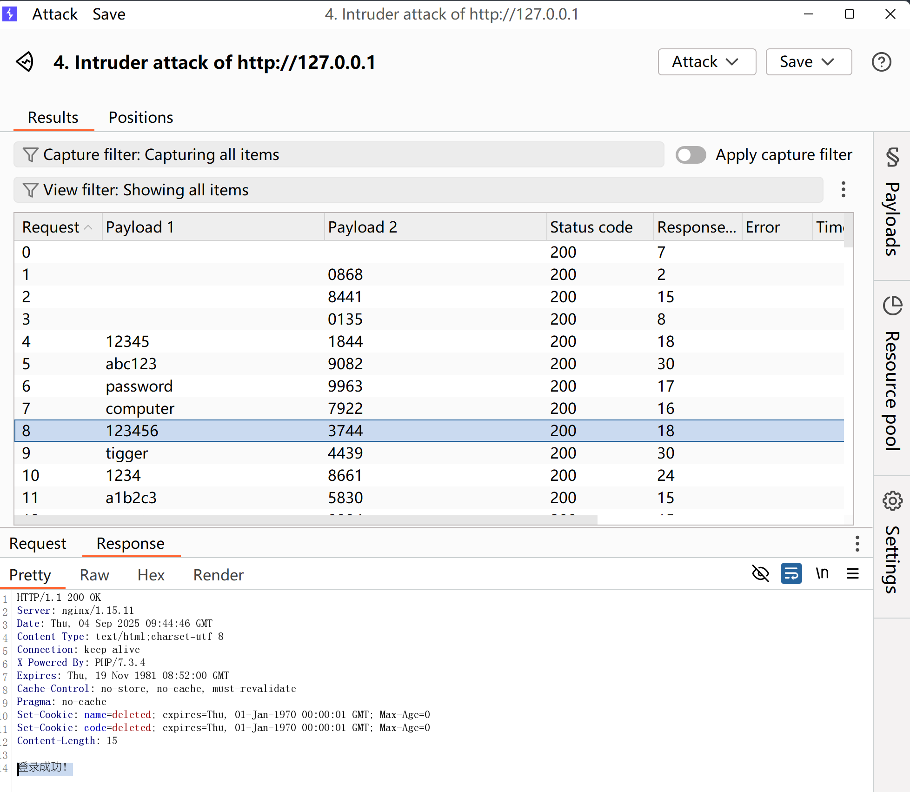Sort by Payload 2 column header
This screenshot has width=910, height=792.
pos(436,227)
